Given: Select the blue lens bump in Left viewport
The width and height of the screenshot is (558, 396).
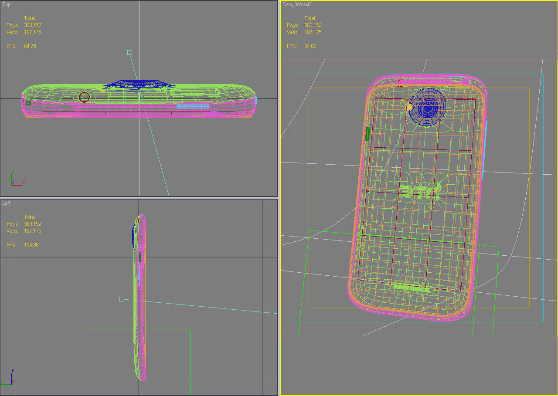Looking at the screenshot, I should pyautogui.click(x=133, y=237).
